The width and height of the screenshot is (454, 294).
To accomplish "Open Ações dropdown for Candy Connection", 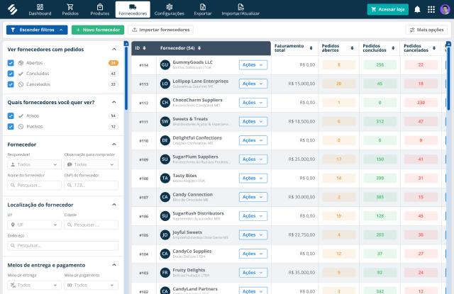I will click(253, 197).
